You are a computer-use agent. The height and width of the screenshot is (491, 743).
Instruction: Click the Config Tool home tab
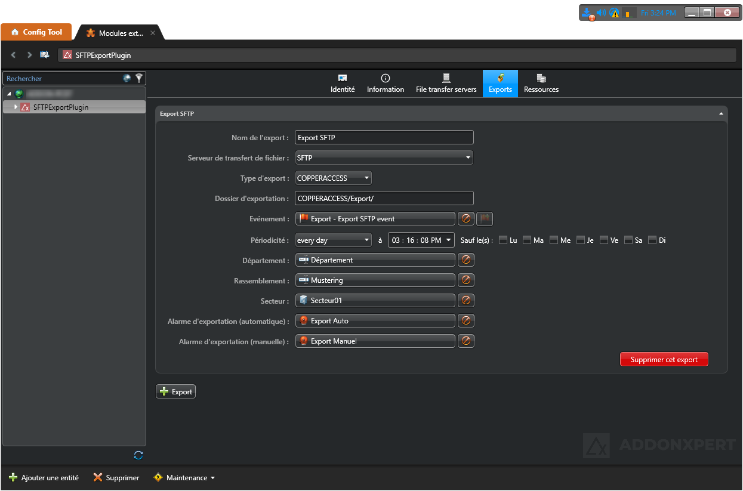[x=36, y=32]
